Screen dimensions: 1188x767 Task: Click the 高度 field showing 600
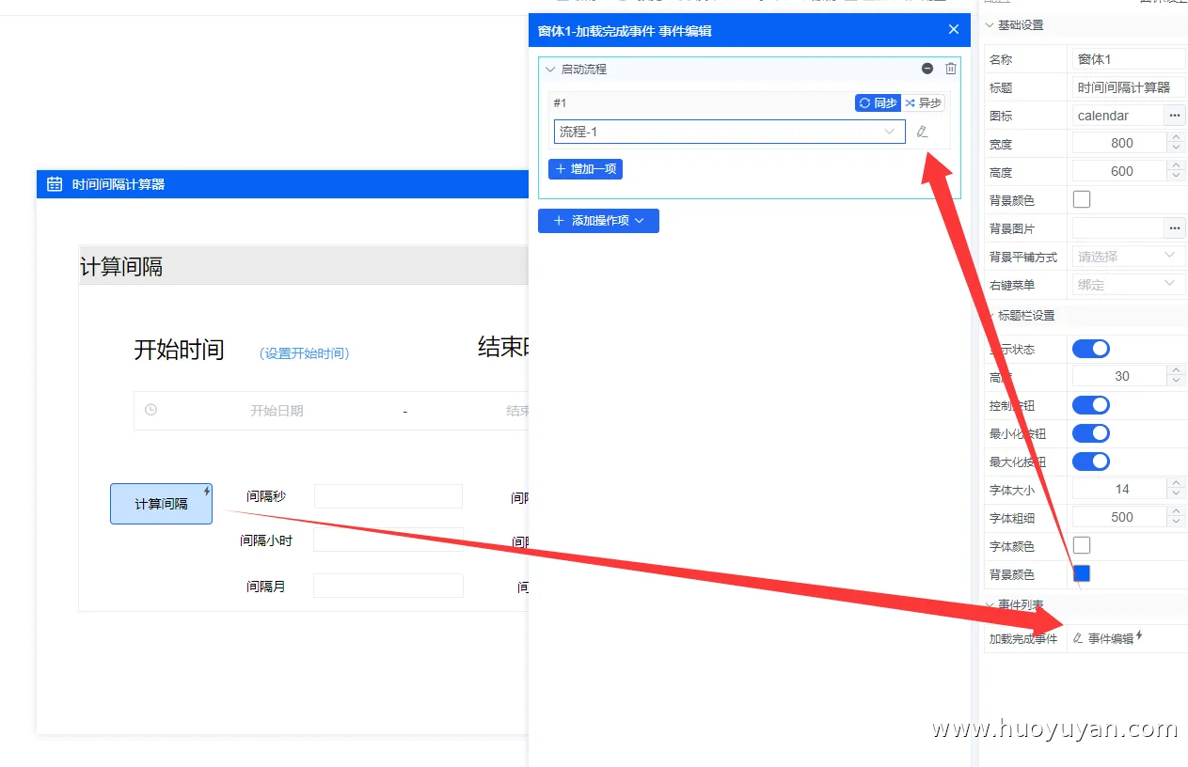(x=1120, y=171)
